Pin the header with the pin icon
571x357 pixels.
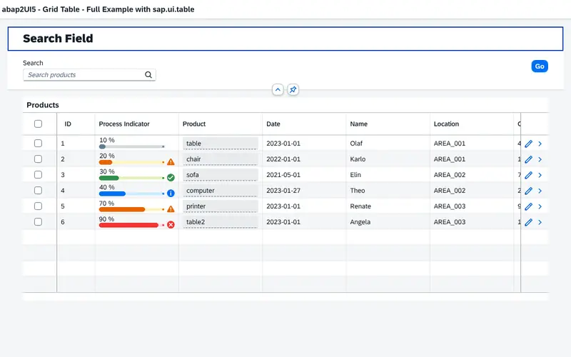[x=293, y=90]
